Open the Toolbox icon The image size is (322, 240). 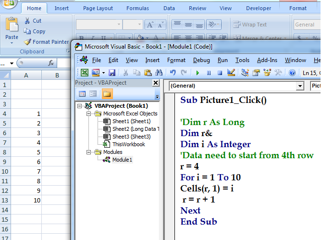(x=278, y=73)
